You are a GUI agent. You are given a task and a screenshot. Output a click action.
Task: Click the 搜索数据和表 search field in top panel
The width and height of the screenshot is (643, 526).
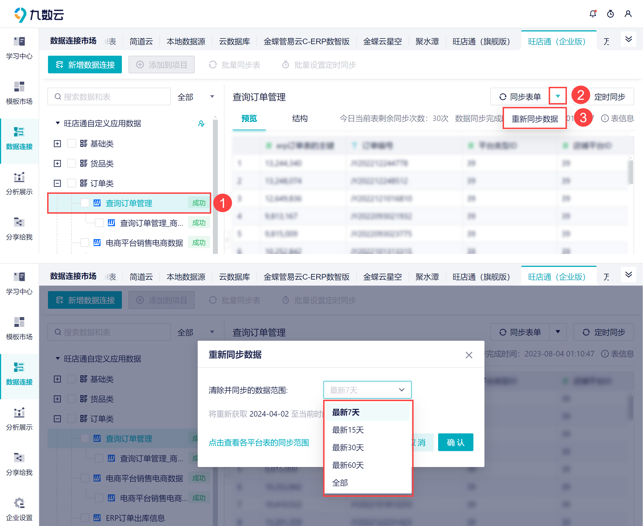pos(109,97)
